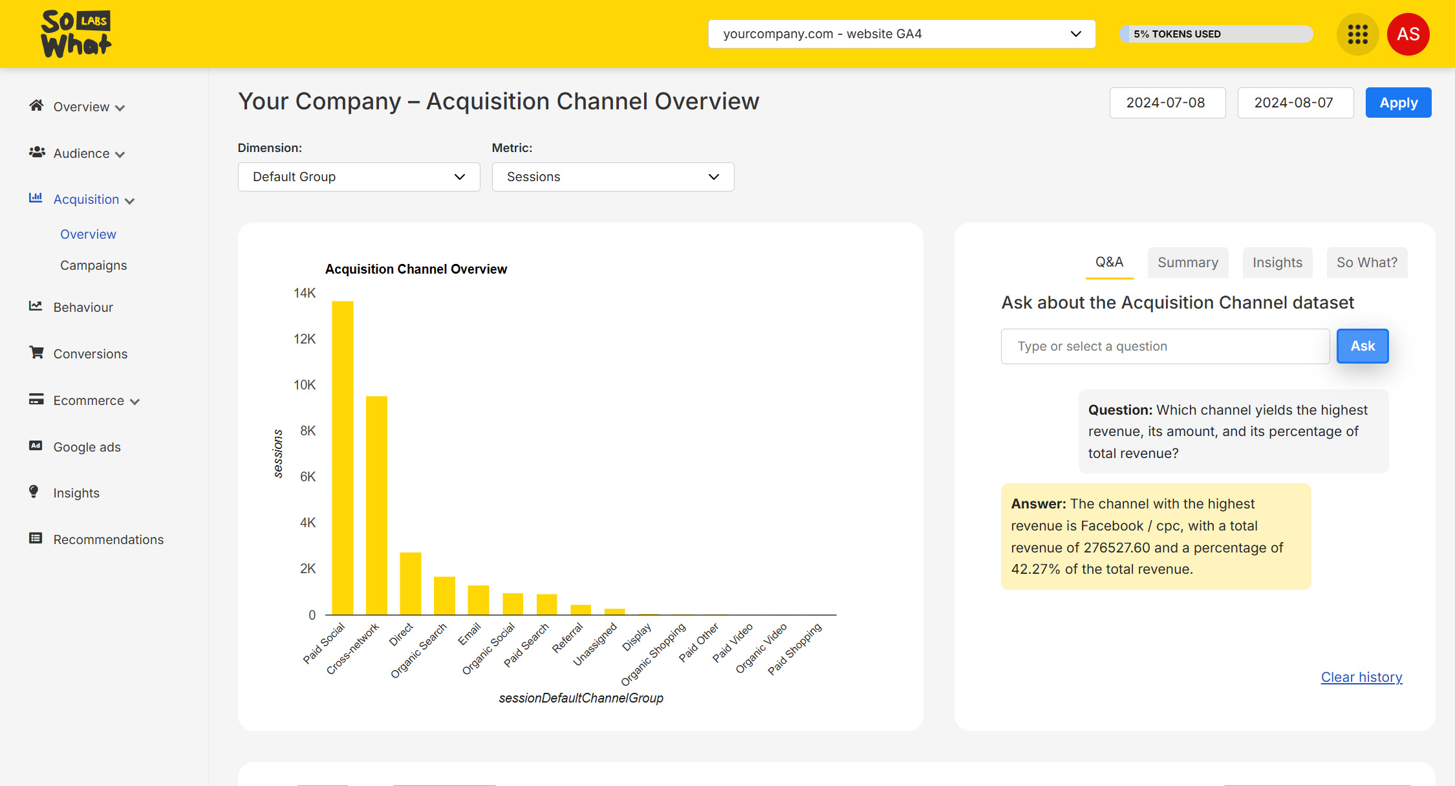Click the Behaviour line chart icon

(36, 306)
